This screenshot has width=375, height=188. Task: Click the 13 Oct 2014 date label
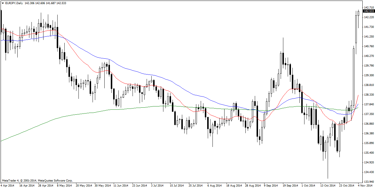pos(328,185)
